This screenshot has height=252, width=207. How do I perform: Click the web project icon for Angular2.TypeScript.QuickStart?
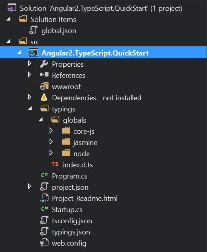(34, 53)
